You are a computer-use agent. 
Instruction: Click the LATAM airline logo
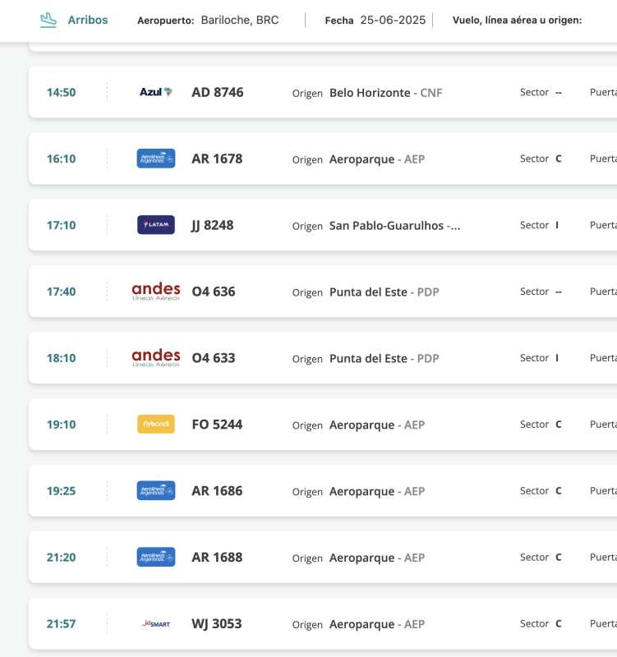[155, 225]
